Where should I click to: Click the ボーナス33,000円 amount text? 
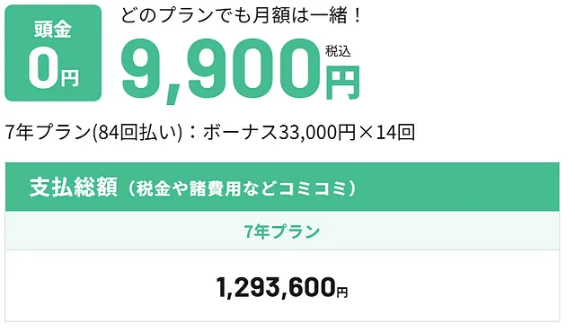pos(279,132)
